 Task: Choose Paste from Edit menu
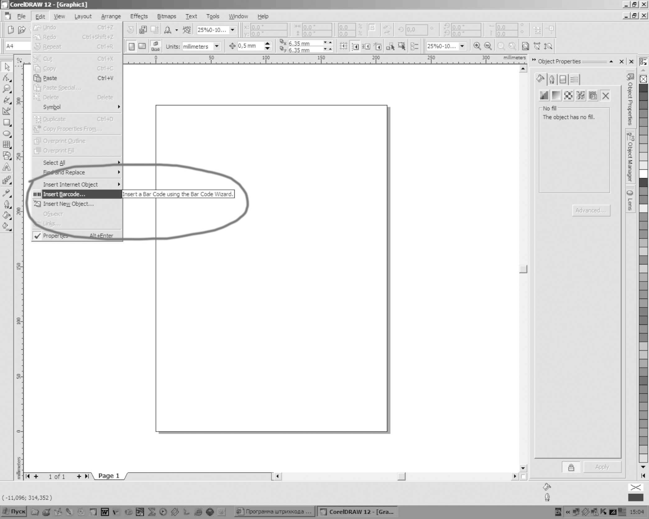coord(77,78)
